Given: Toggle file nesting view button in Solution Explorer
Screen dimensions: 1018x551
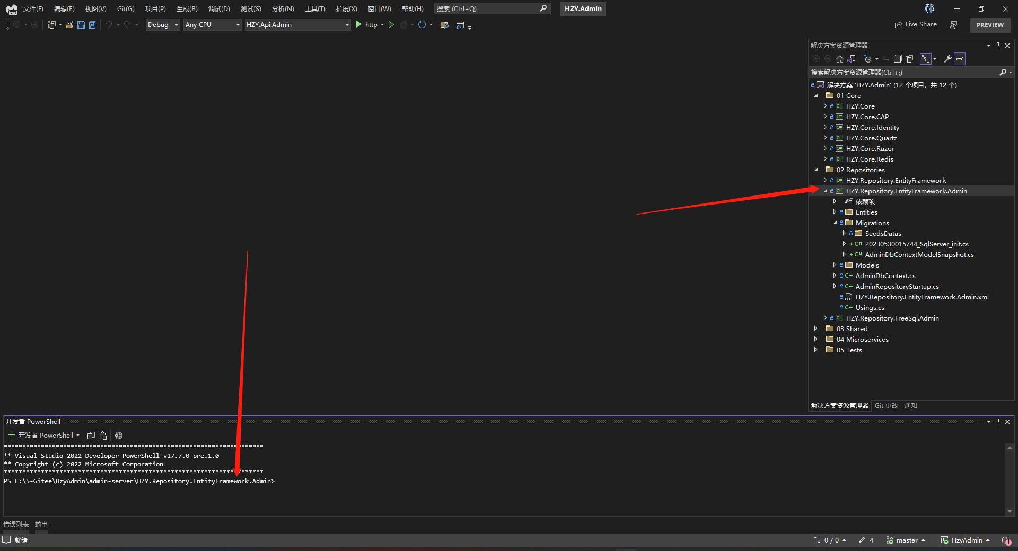Looking at the screenshot, I should tap(926, 59).
